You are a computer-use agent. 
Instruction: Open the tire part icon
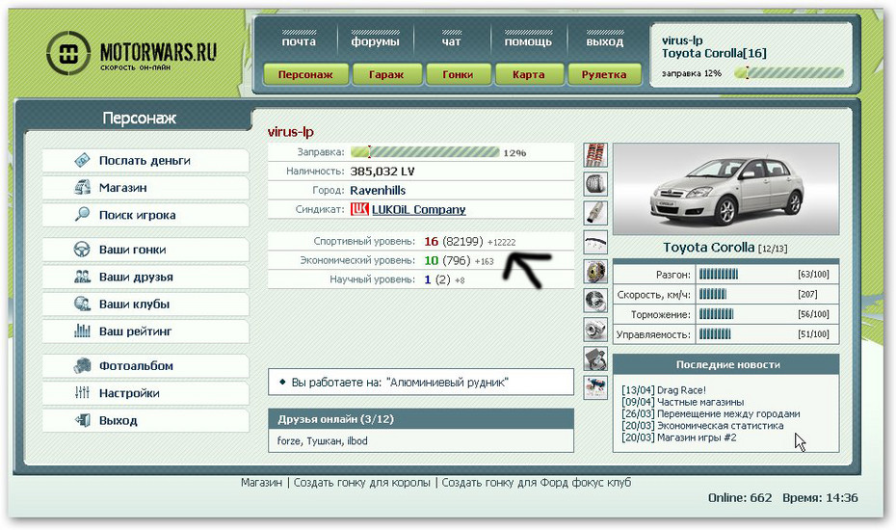click(x=594, y=184)
